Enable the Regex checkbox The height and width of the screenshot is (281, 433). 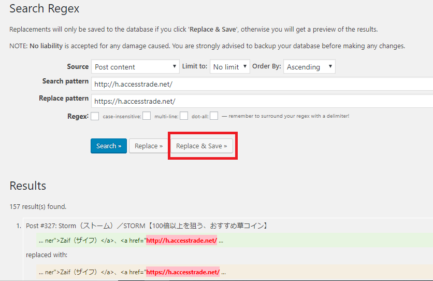click(x=95, y=116)
